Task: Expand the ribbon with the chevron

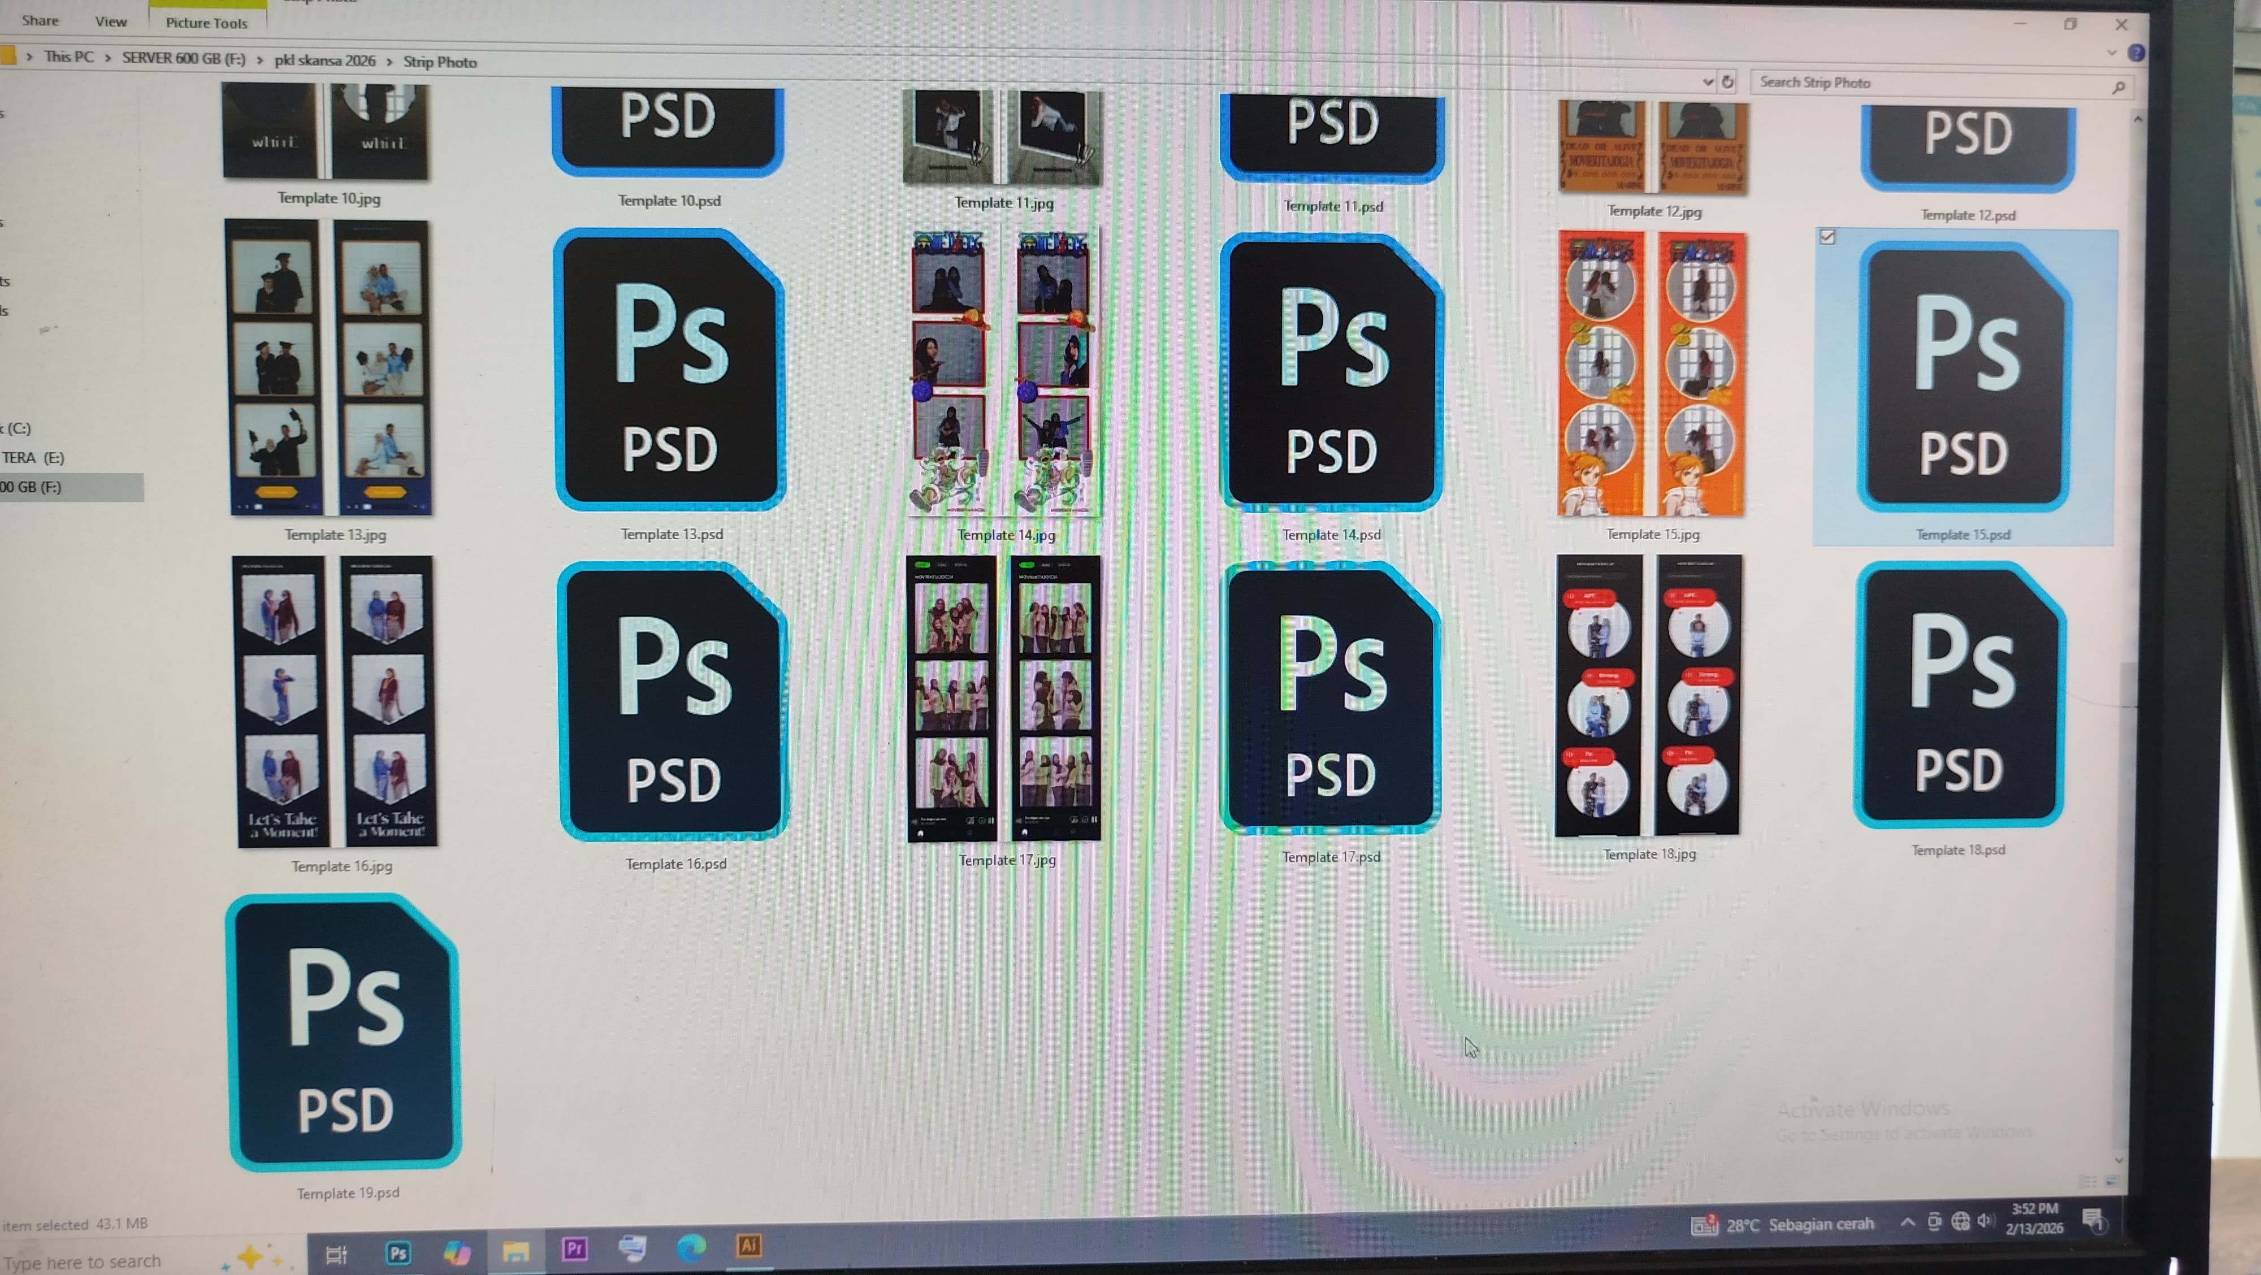Action: [2111, 53]
